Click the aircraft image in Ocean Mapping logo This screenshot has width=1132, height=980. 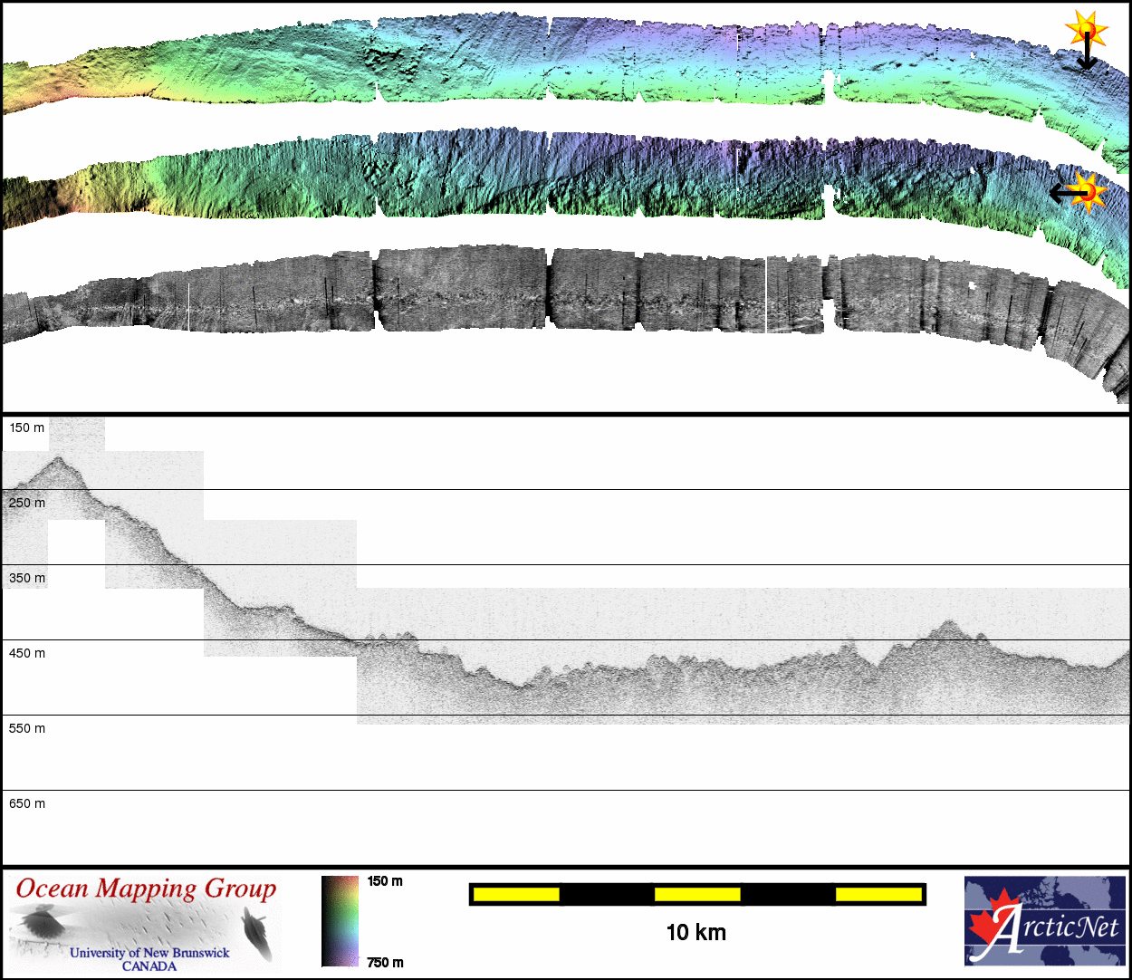click(x=258, y=933)
